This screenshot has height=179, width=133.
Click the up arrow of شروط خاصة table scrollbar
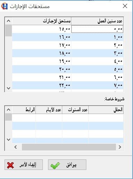pyautogui.click(x=8, y=110)
